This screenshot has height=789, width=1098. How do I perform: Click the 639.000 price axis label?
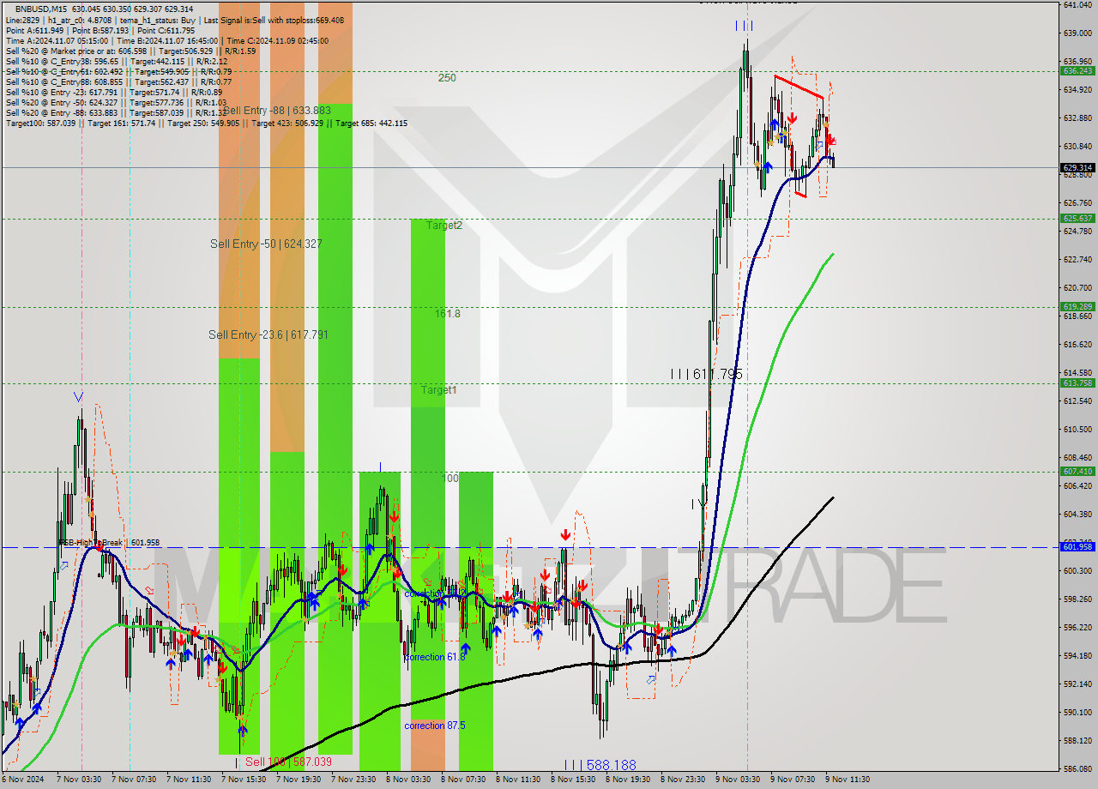click(1077, 33)
